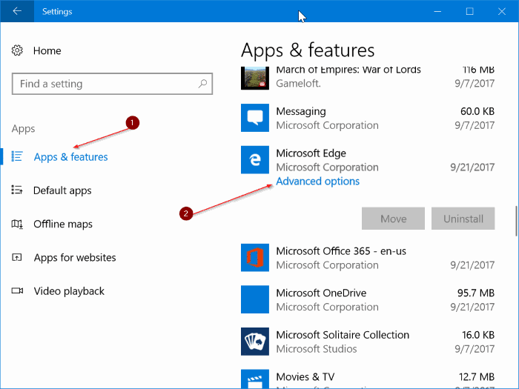This screenshot has height=389, width=519.
Task: Open the Video playback page
Action: tap(69, 291)
